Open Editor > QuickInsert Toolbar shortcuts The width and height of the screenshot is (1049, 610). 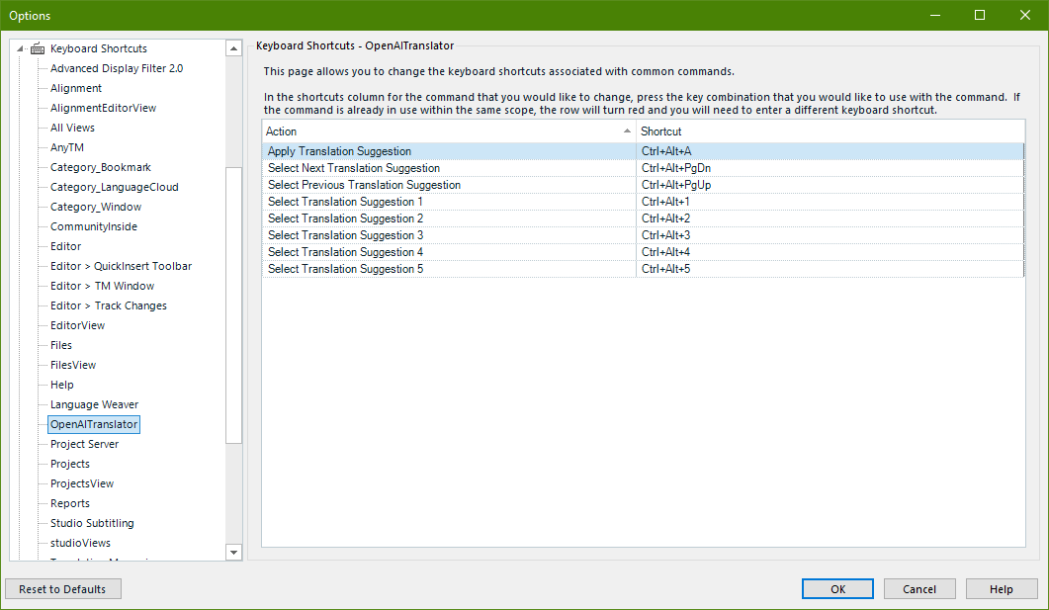(121, 266)
